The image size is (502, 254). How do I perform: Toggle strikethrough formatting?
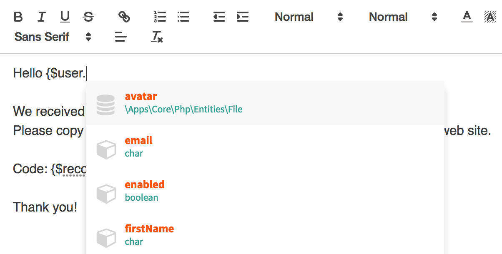[x=88, y=17]
